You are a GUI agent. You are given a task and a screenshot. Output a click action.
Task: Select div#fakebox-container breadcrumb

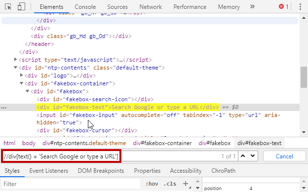click(162, 143)
